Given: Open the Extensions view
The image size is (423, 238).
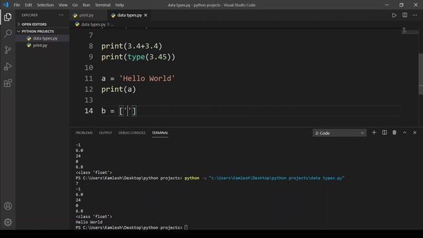Looking at the screenshot, I should click(x=8, y=83).
